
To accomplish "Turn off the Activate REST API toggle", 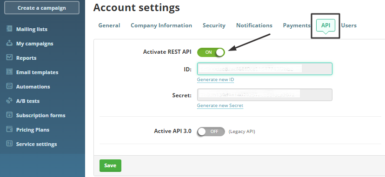I will tap(211, 52).
